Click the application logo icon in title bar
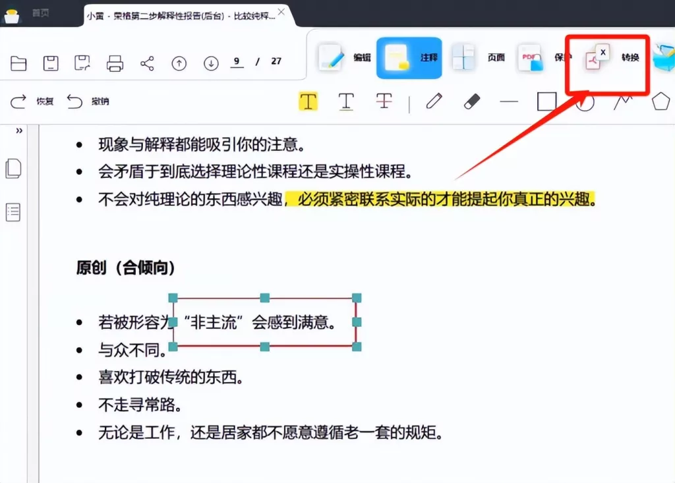This screenshot has height=483, width=675. [12, 16]
